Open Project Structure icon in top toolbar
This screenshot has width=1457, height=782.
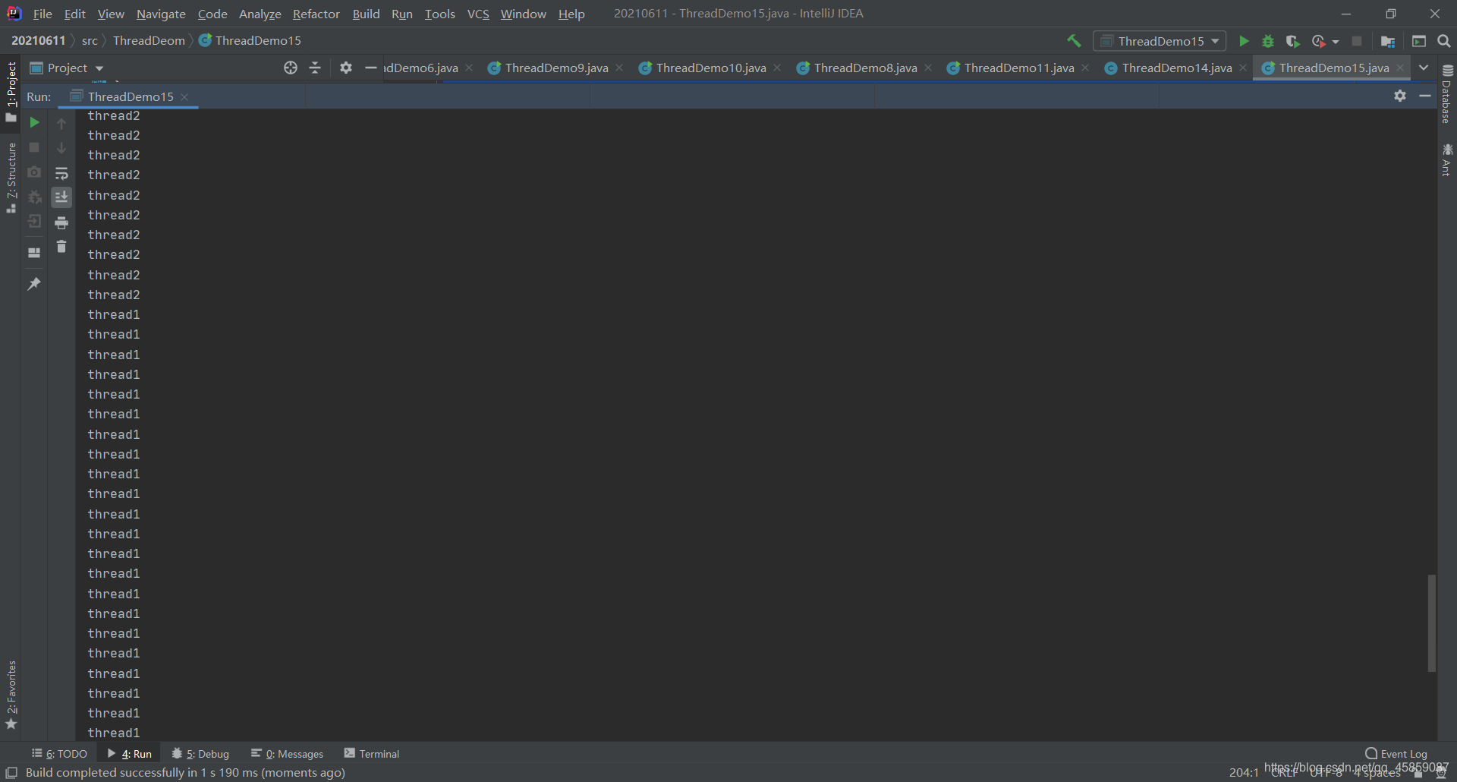point(1388,41)
